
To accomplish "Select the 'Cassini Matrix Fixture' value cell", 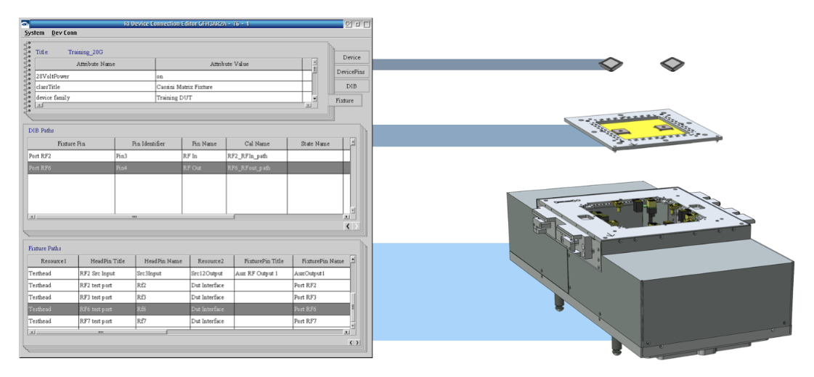I will pos(229,86).
